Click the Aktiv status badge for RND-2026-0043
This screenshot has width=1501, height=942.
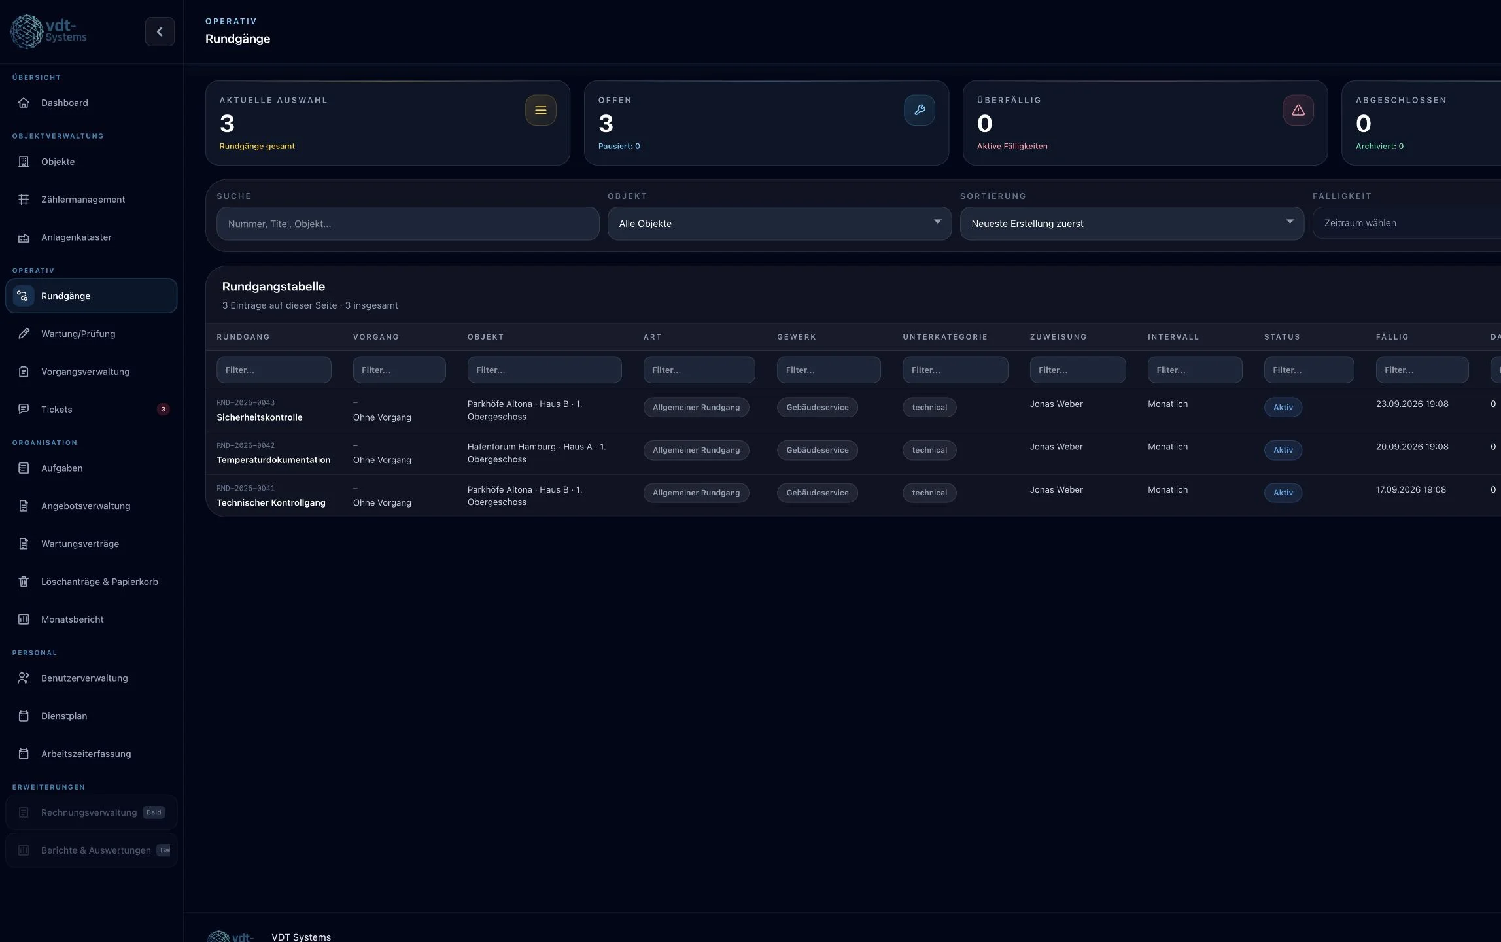pyautogui.click(x=1283, y=408)
